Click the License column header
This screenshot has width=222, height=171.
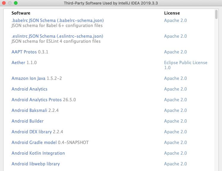click(x=172, y=13)
